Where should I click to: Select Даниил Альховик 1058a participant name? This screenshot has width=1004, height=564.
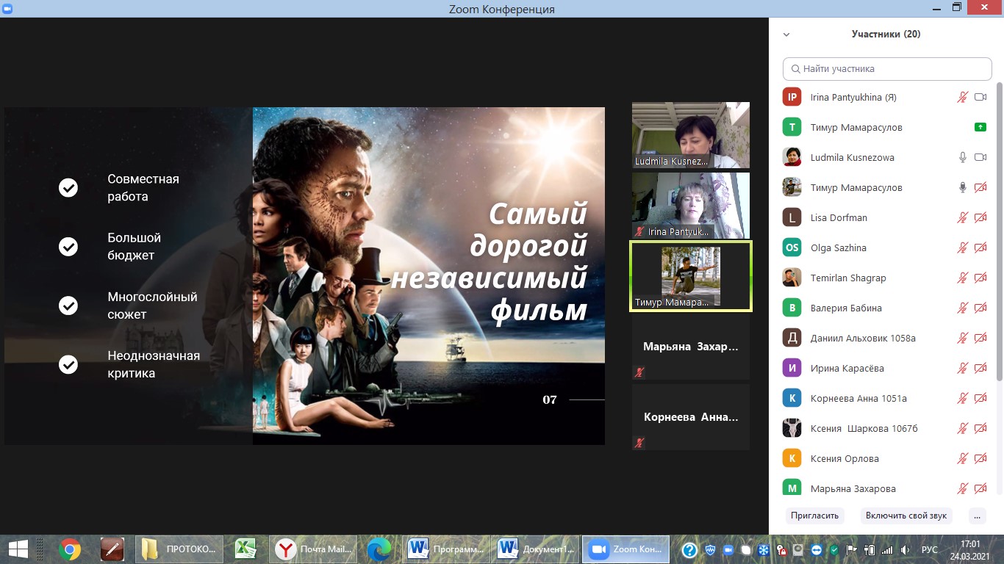click(863, 338)
